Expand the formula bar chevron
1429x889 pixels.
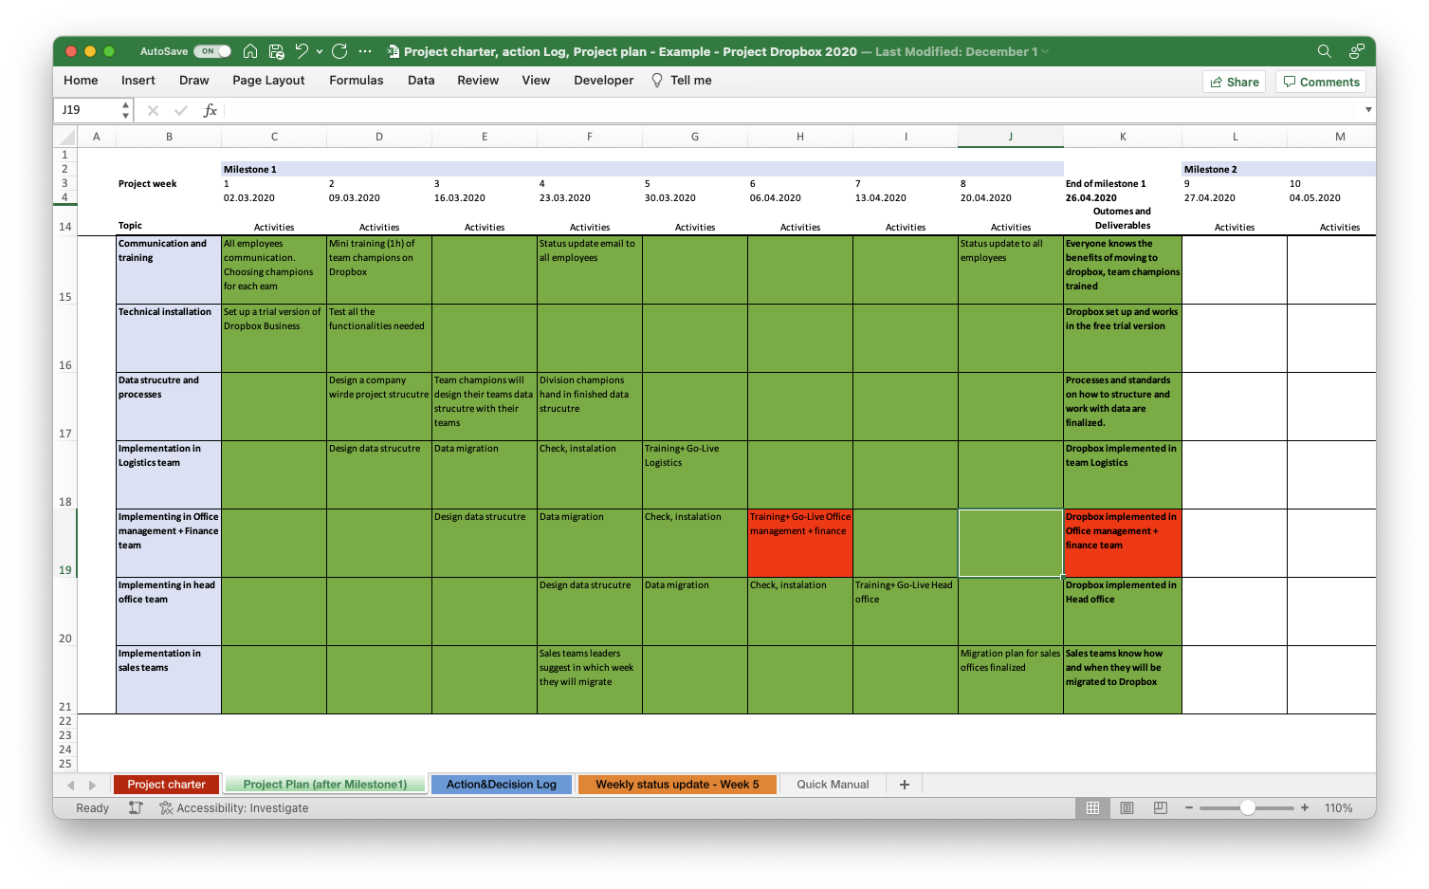(1368, 110)
